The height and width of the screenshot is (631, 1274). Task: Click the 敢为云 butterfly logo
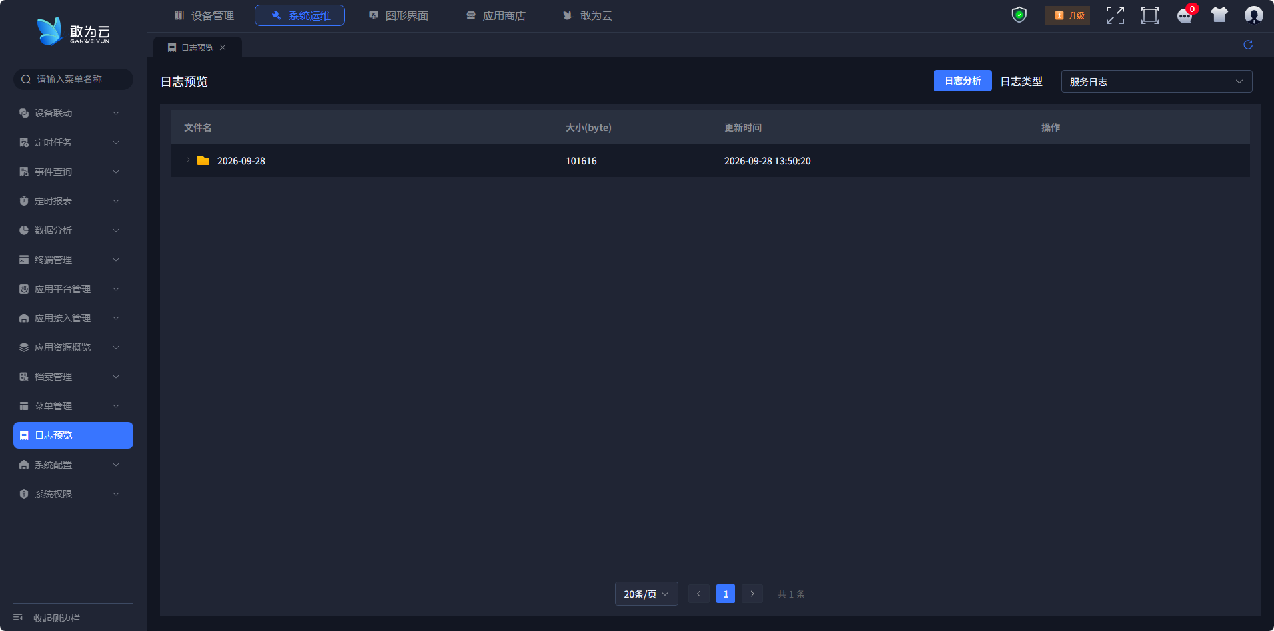click(73, 31)
